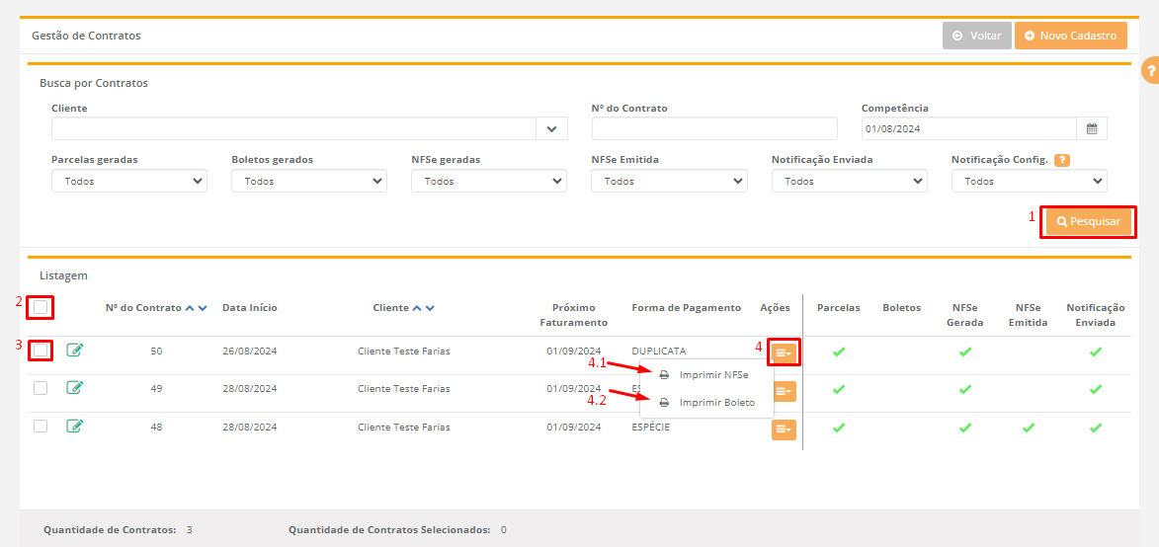Screen dimensions: 1159x547
Task: Expand the NFSe Emitida filter dropdown
Action: [669, 182]
